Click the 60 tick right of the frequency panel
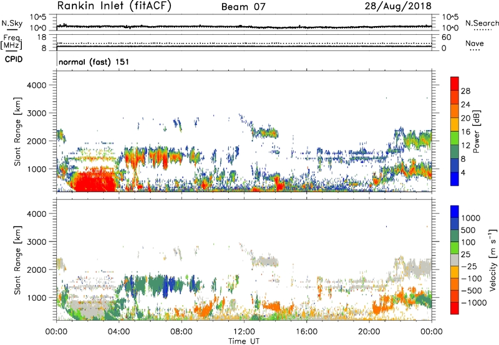The width and height of the screenshot is (499, 345). (x=446, y=37)
